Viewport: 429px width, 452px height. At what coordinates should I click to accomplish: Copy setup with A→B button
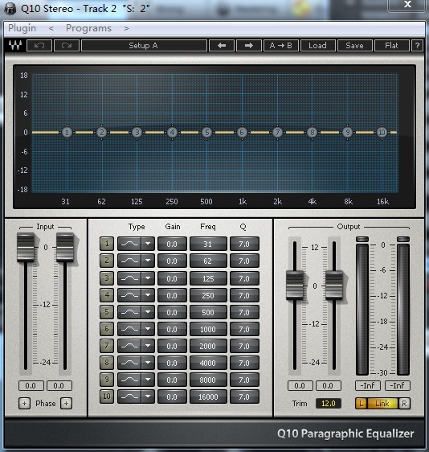280,46
